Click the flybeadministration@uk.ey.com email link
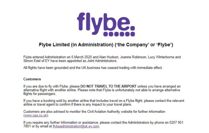The height and width of the screenshot is (133, 209). (x=76, y=126)
